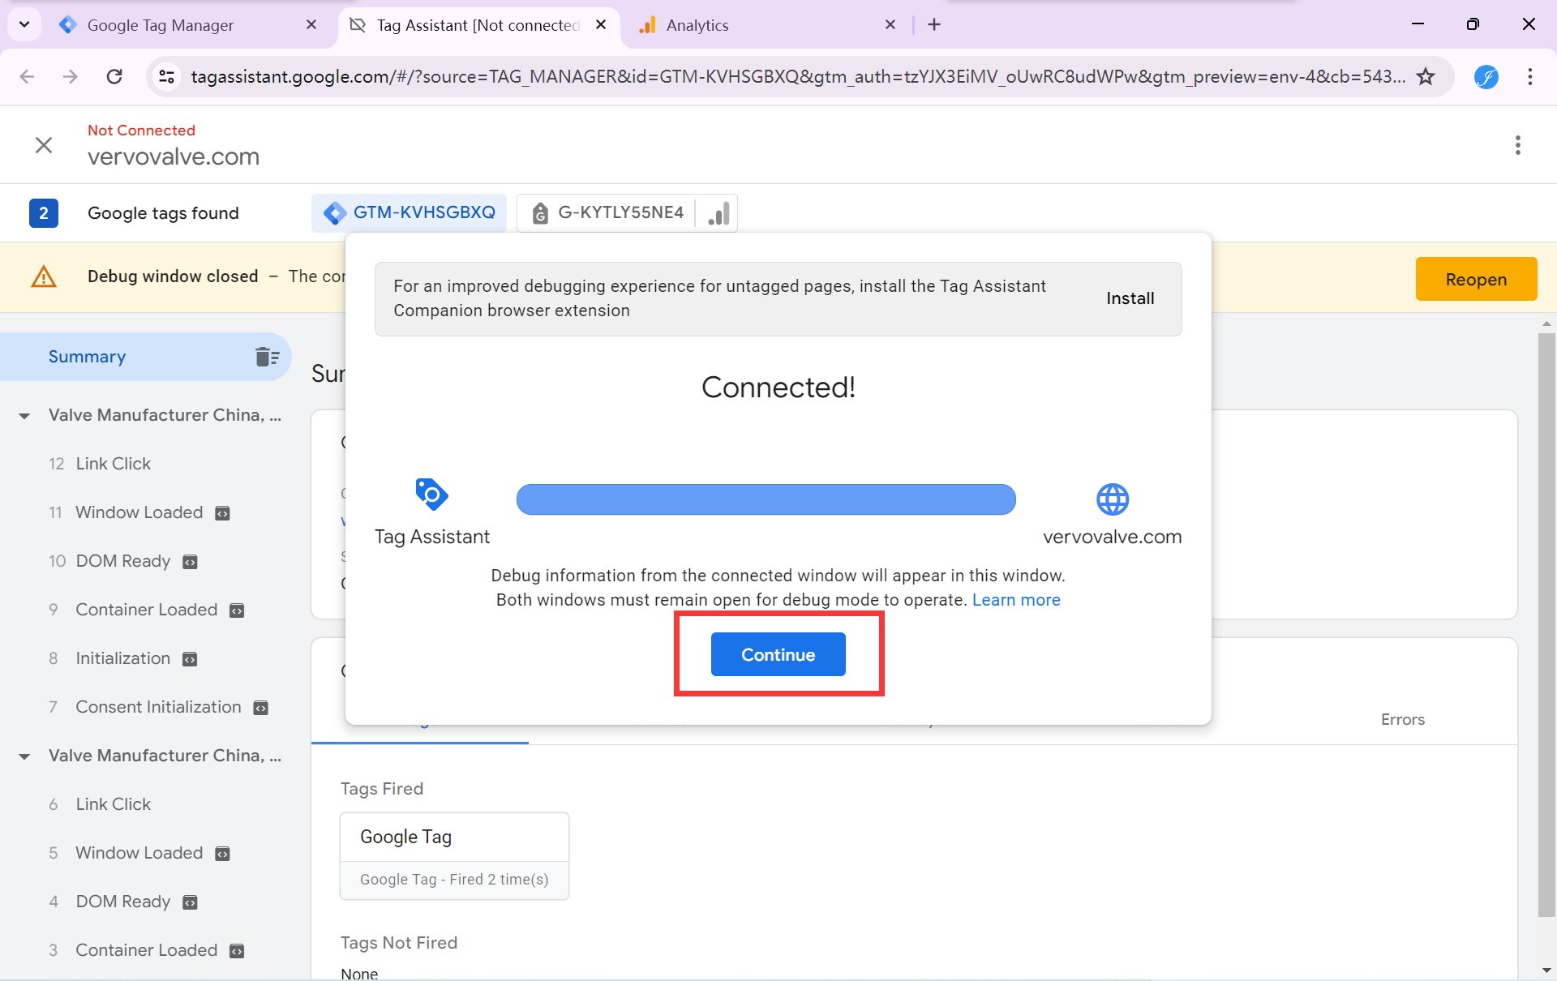Open the tab search dropdown
Image resolution: width=1557 pixels, height=981 pixels.
(24, 24)
